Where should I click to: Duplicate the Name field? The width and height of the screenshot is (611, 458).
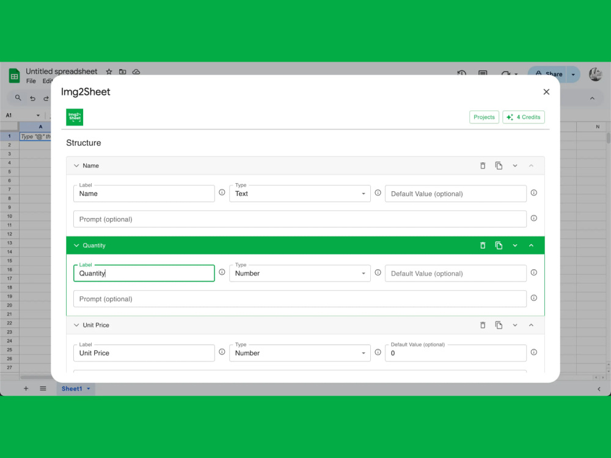tap(499, 165)
